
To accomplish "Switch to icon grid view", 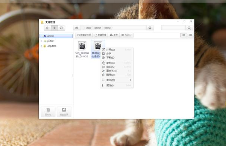I will pyautogui.click(x=184, y=35).
